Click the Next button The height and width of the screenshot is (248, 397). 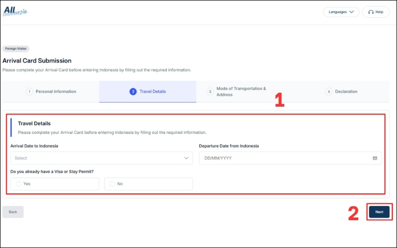[379, 212]
